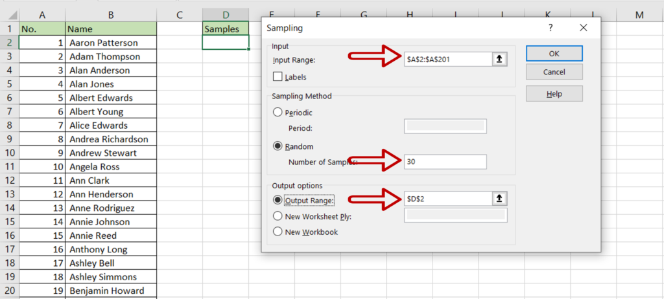Screen dimensions: 664x299
Task: Select New Workbook option
Action: (278, 232)
